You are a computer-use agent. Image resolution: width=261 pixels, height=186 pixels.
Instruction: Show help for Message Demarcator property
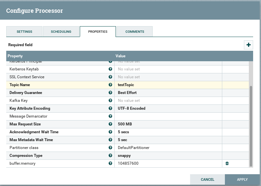pyautogui.click(x=110, y=116)
